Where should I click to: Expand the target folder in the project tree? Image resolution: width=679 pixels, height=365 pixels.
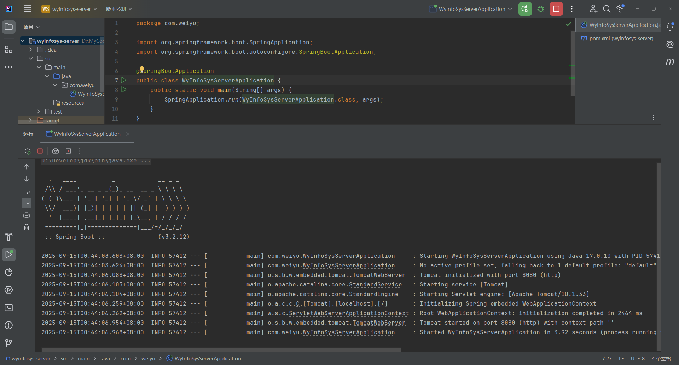(x=30, y=120)
